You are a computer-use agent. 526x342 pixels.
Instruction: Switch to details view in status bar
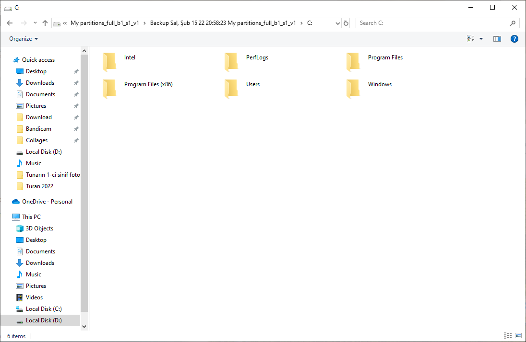[x=508, y=336]
